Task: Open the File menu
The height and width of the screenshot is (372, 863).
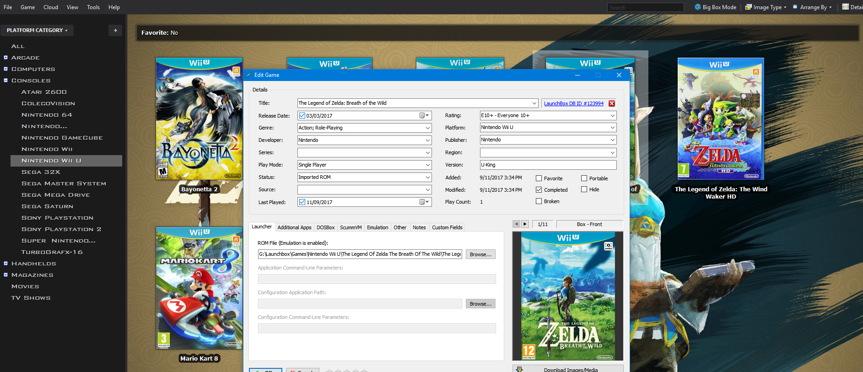Action: (x=8, y=7)
